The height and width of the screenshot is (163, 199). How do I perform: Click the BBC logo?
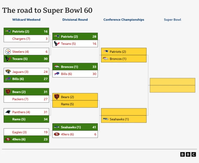pos(188,154)
